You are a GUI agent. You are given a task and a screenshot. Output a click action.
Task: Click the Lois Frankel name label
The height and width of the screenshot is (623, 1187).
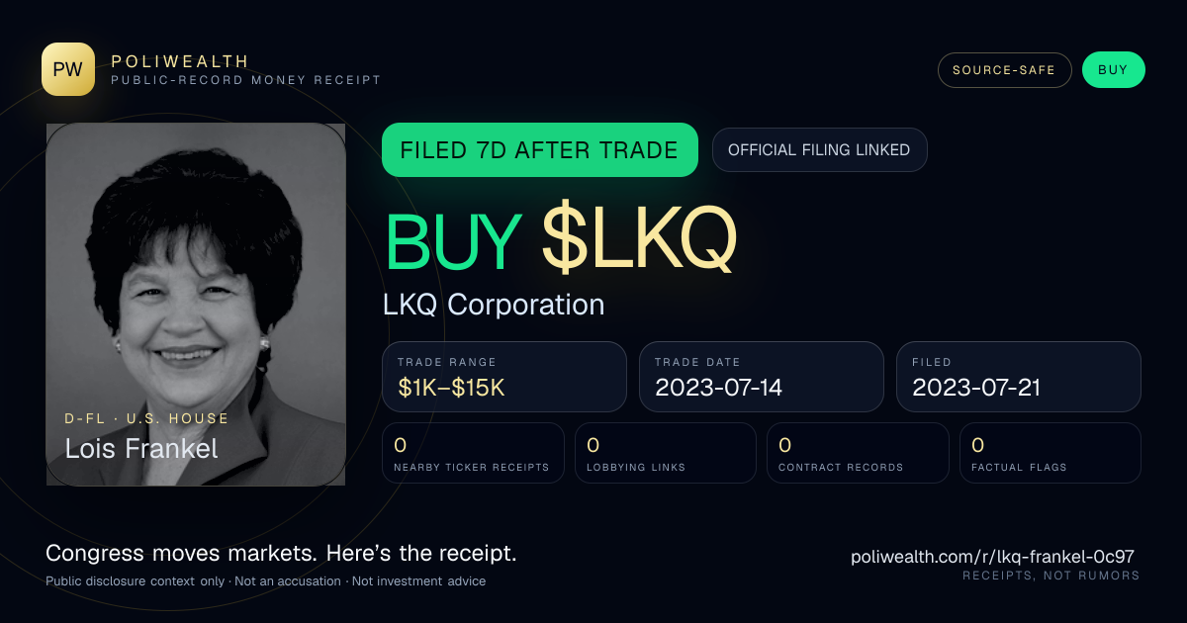tap(141, 448)
